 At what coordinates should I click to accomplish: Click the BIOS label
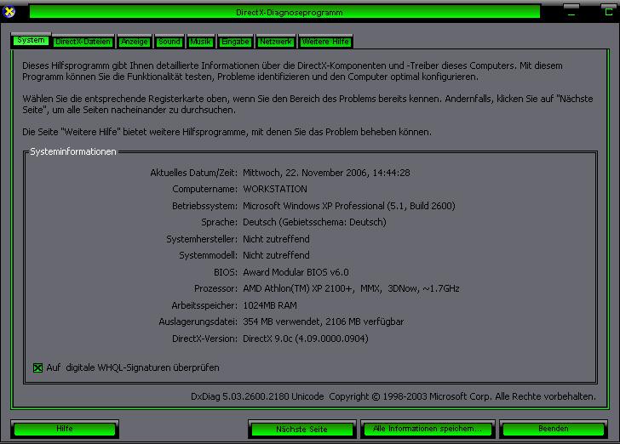click(x=226, y=272)
